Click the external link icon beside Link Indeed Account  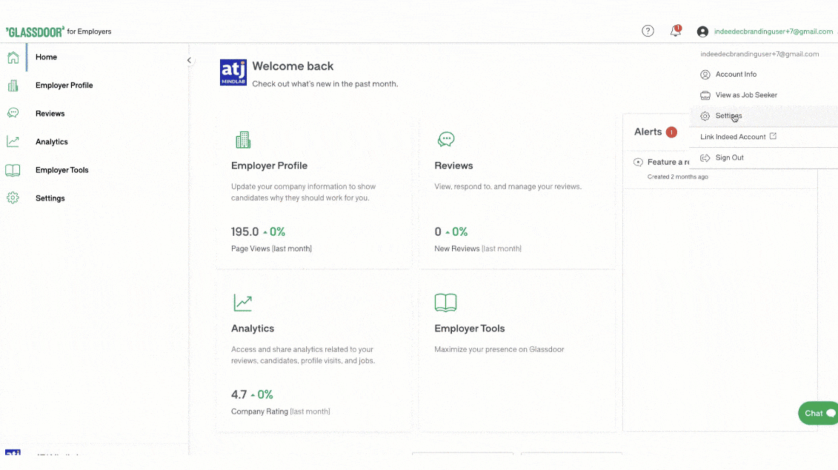click(773, 136)
